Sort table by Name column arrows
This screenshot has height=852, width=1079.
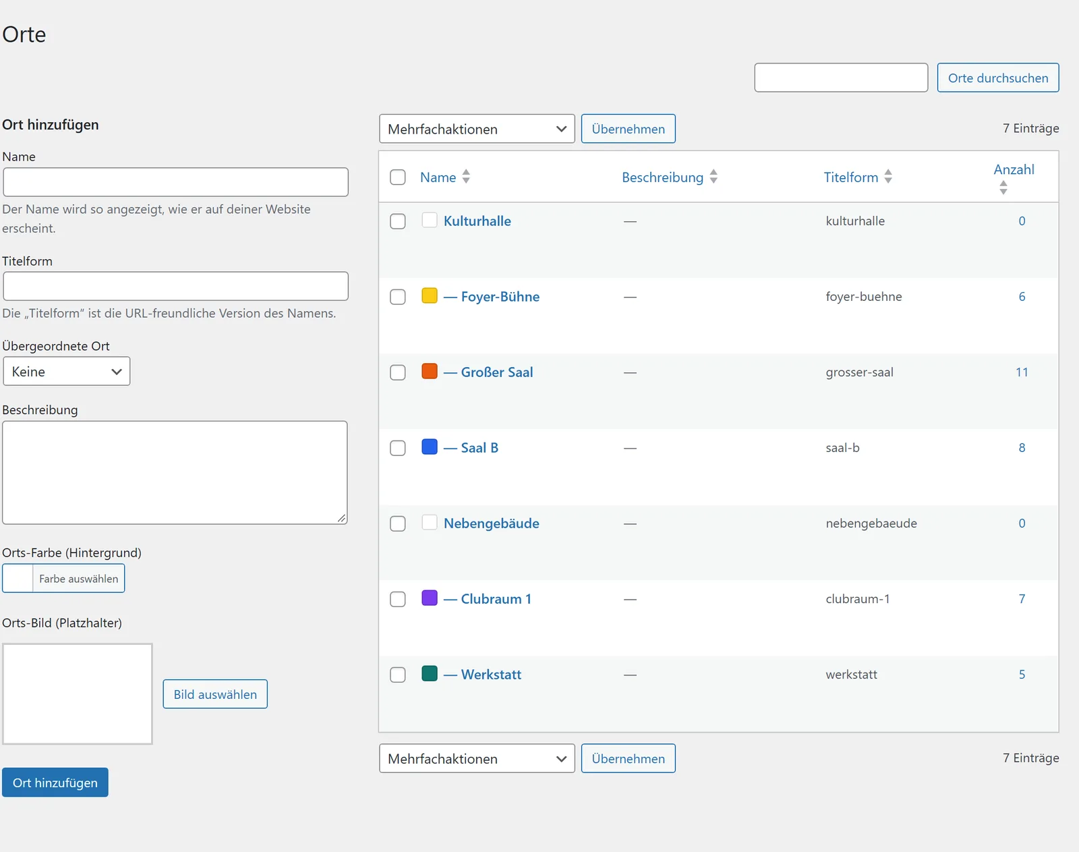(x=466, y=177)
